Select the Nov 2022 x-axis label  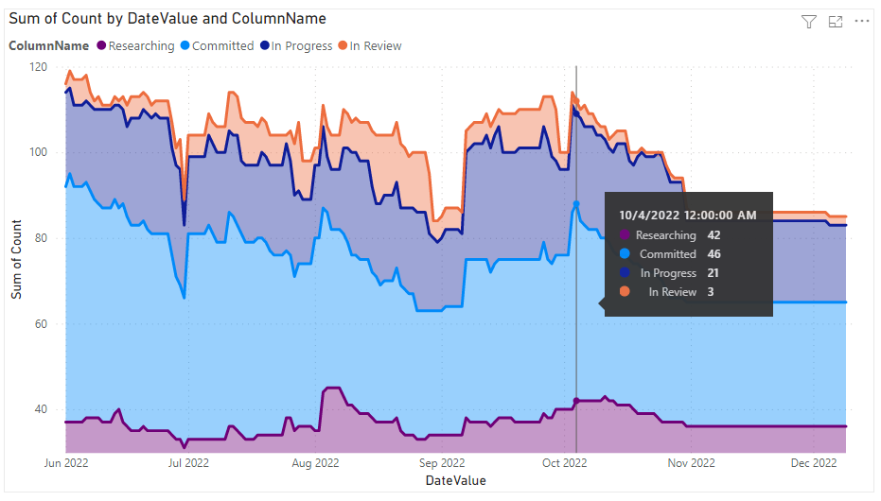tap(691, 463)
